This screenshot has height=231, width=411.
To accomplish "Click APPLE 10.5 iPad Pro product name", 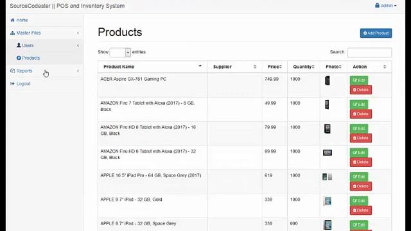I will tap(151, 175).
